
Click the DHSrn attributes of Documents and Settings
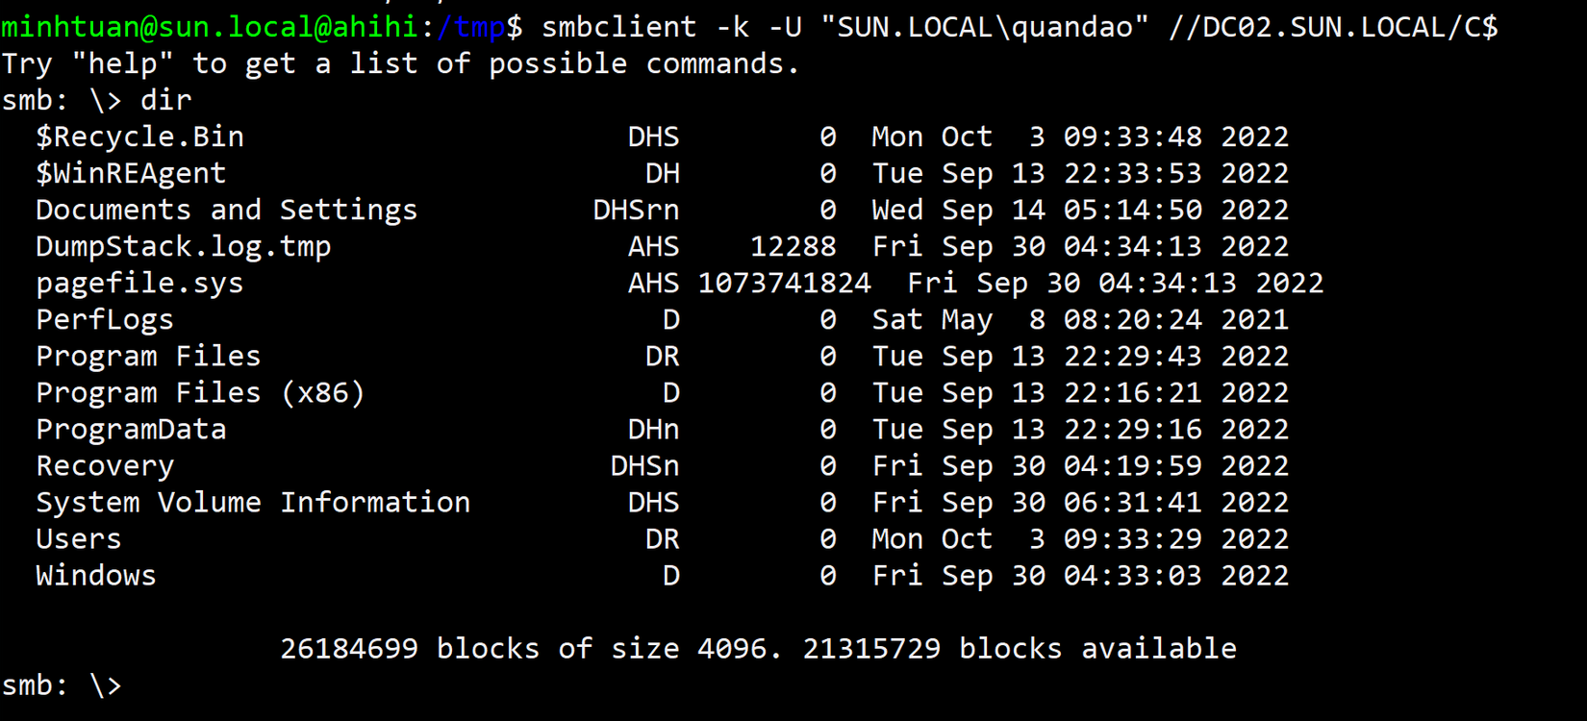tap(636, 211)
